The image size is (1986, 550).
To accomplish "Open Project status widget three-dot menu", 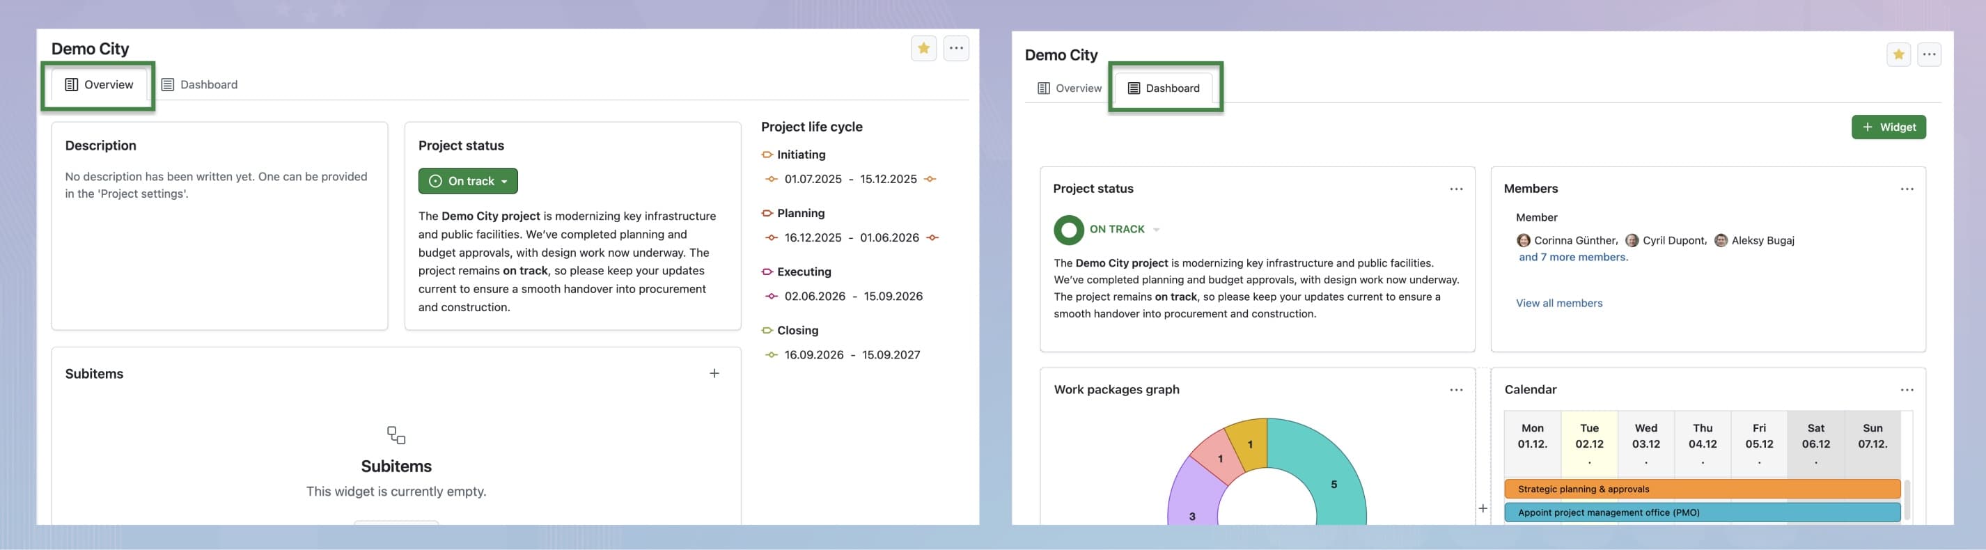I will [1455, 189].
